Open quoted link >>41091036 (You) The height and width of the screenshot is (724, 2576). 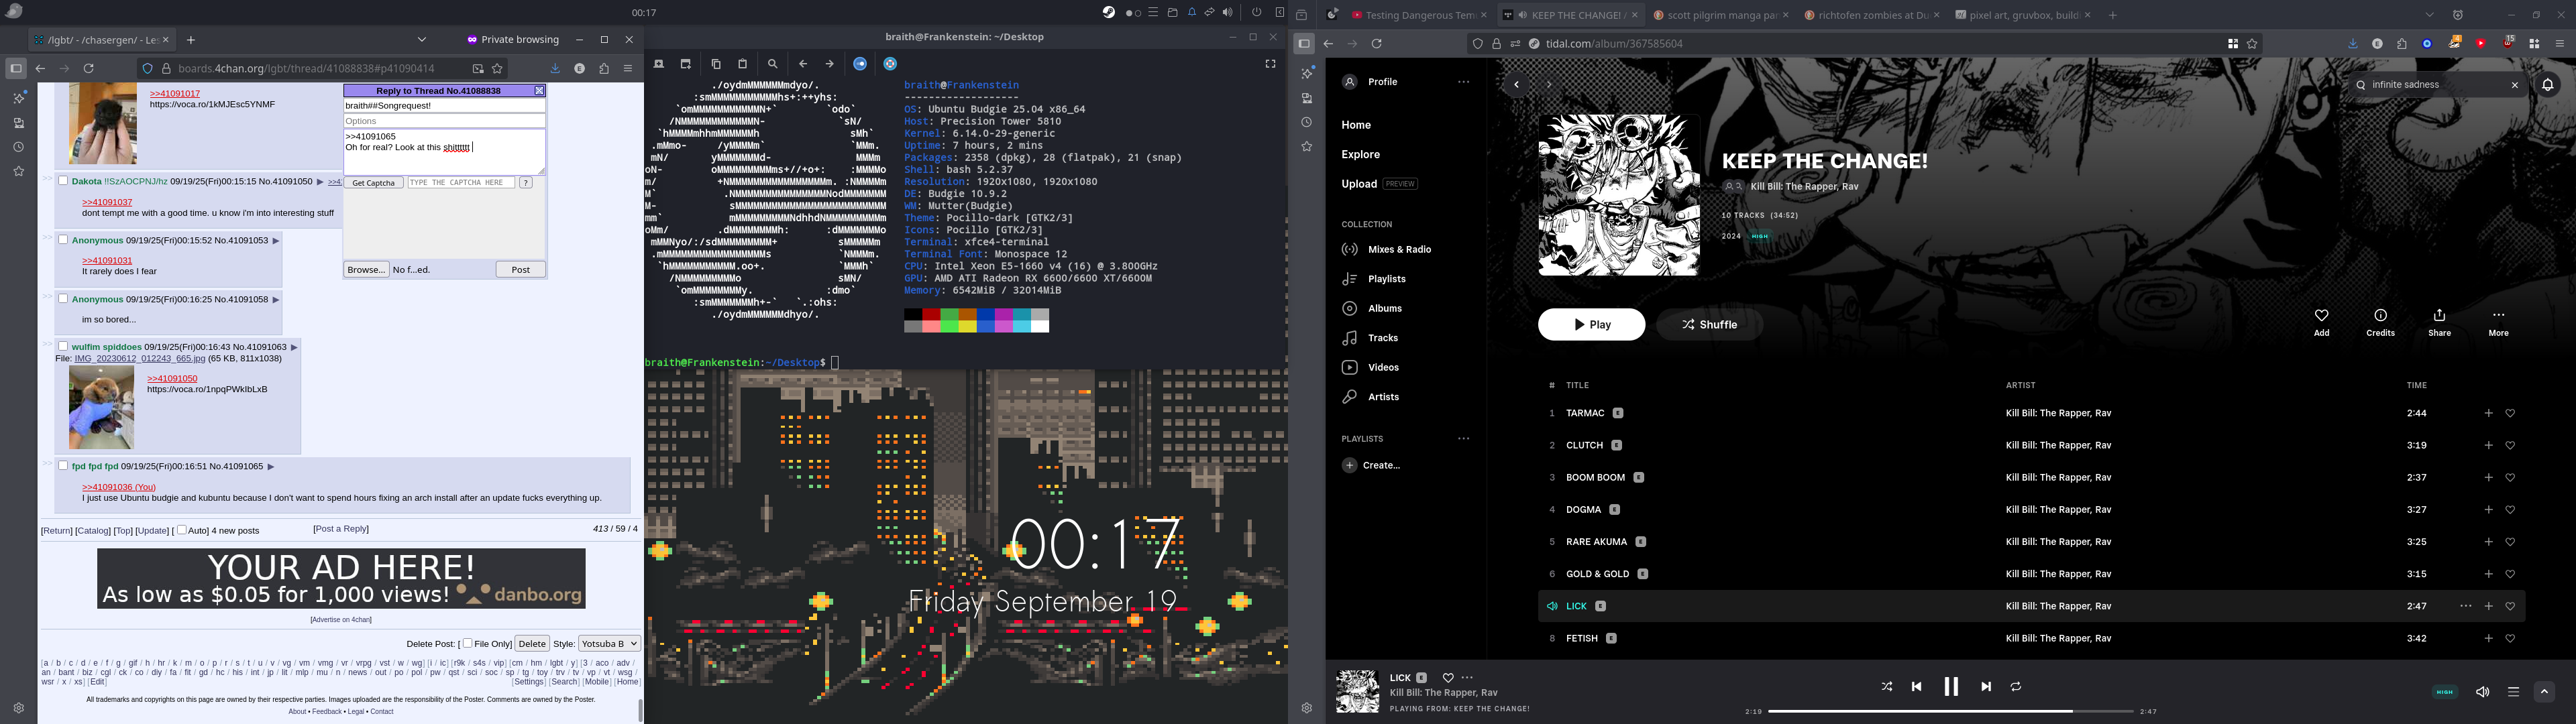[x=119, y=487]
